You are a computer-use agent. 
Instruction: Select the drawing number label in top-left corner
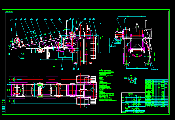(9, 12)
